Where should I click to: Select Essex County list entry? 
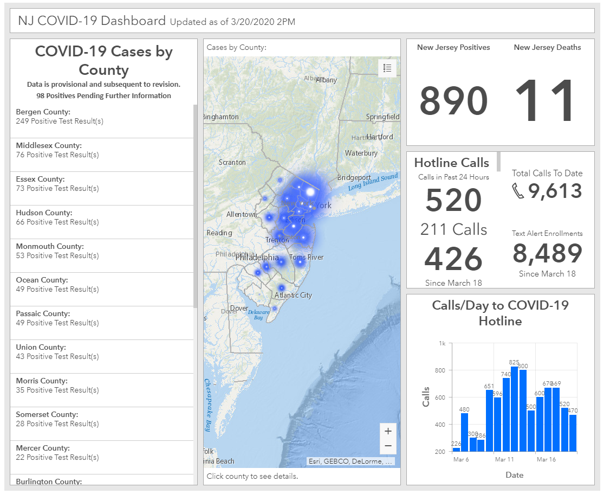[102, 188]
